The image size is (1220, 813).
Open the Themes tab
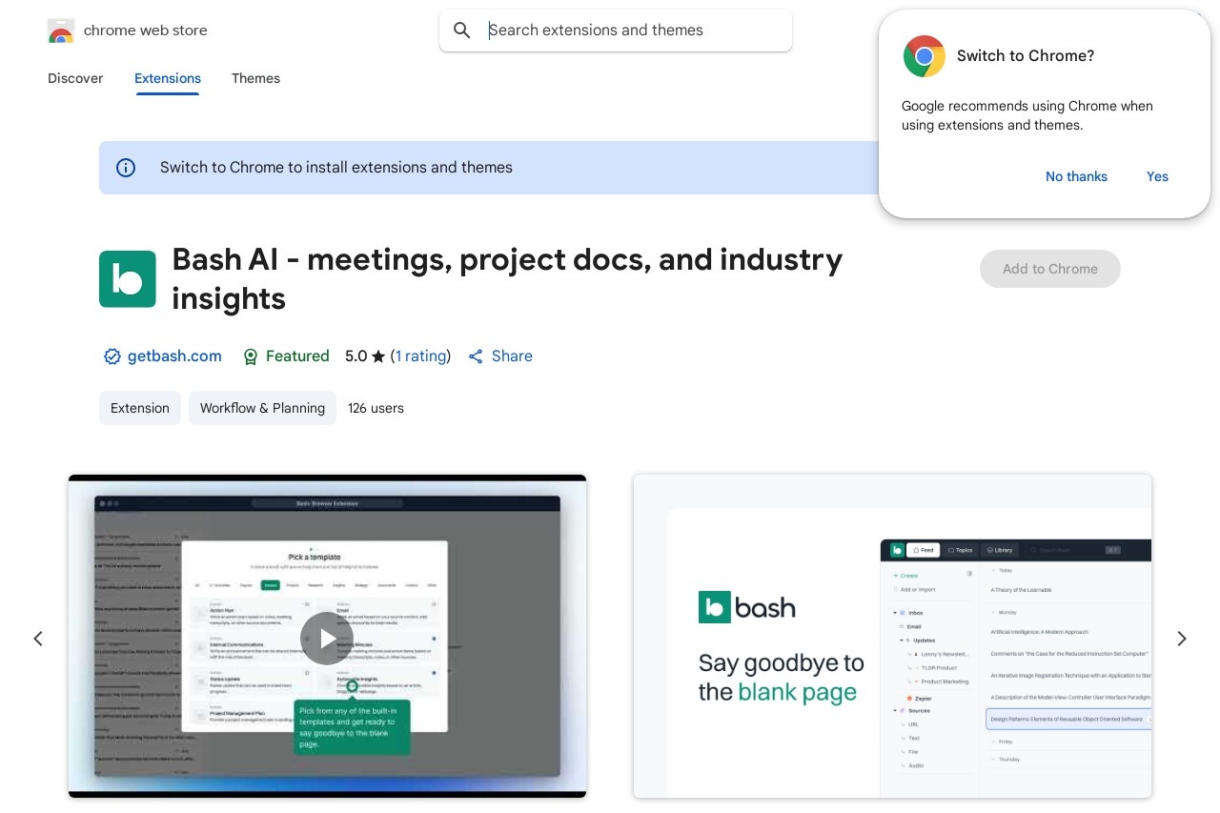pos(255,78)
